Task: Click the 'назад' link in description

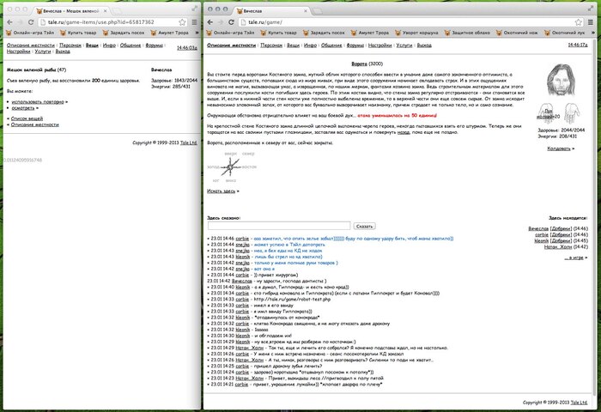Action: click(404, 132)
